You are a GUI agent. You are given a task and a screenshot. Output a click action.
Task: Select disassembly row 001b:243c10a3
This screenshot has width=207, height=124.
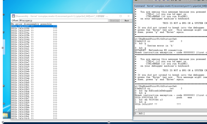point(34,53)
